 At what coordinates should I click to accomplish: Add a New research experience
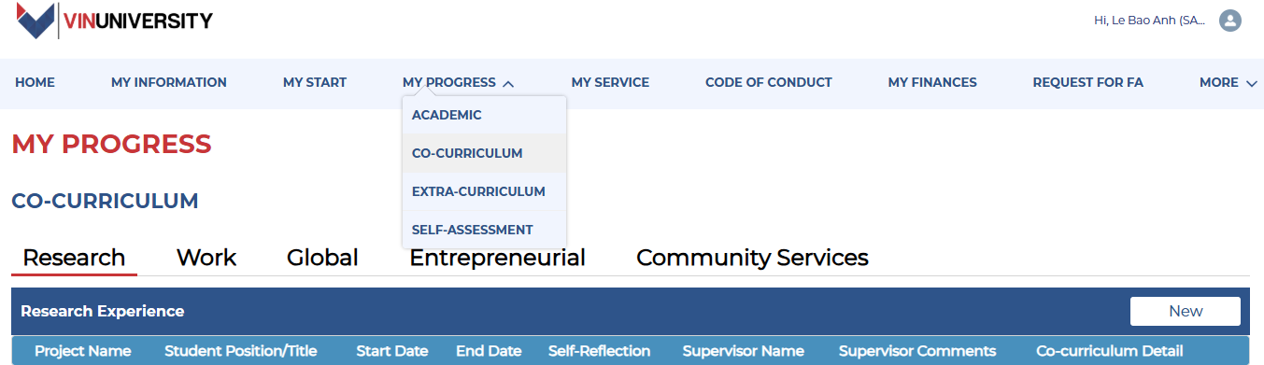1186,311
